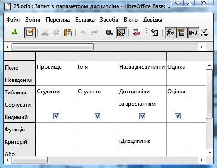The width and height of the screenshot is (217, 168).
Task: Click column header above Прізвище
Action: [56, 56]
